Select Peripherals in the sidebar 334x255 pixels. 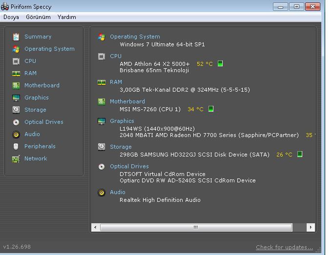40,147
